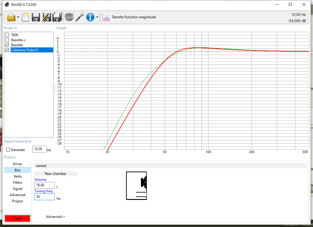
Task: Click the Advanced-> link in box panel
Action: point(55,217)
